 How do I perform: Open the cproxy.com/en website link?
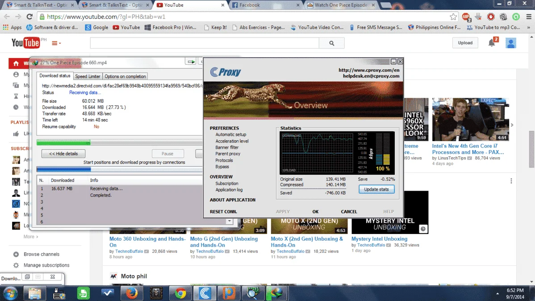tap(369, 70)
